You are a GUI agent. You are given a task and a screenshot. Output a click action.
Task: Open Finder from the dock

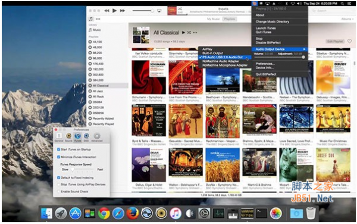coord(46,213)
